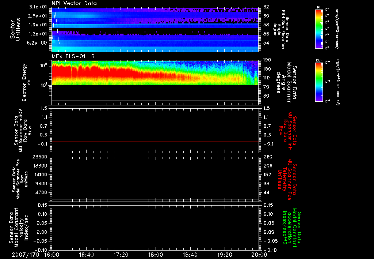Screen dimensions: 374x259
Task: Click the NF color bar gradient
Action: pyautogui.click(x=319, y=29)
